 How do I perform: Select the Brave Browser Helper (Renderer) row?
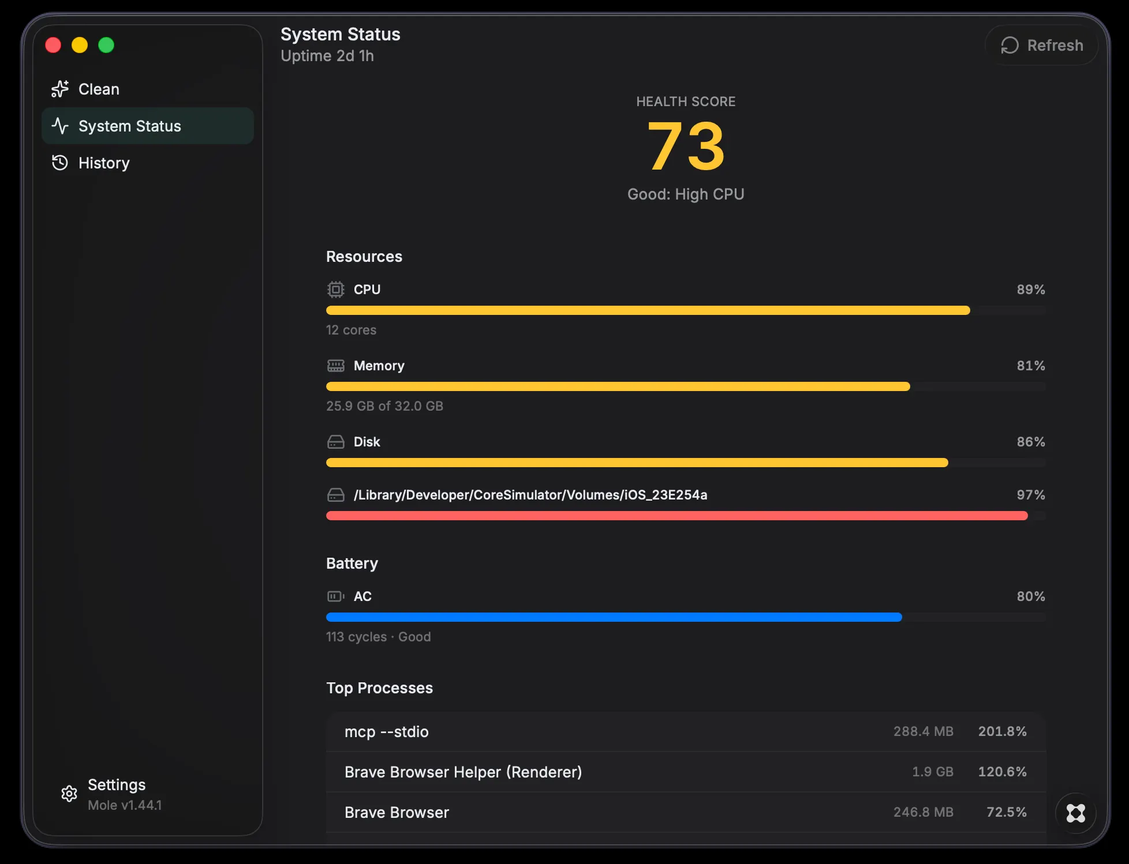(686, 772)
